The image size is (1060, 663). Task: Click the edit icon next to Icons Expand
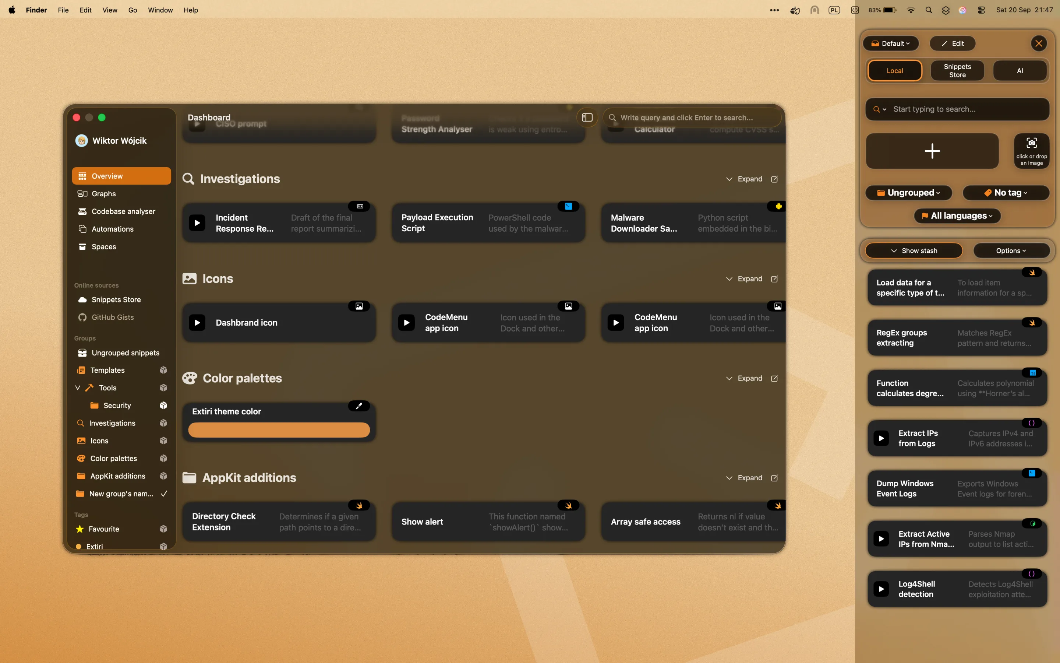[774, 279]
